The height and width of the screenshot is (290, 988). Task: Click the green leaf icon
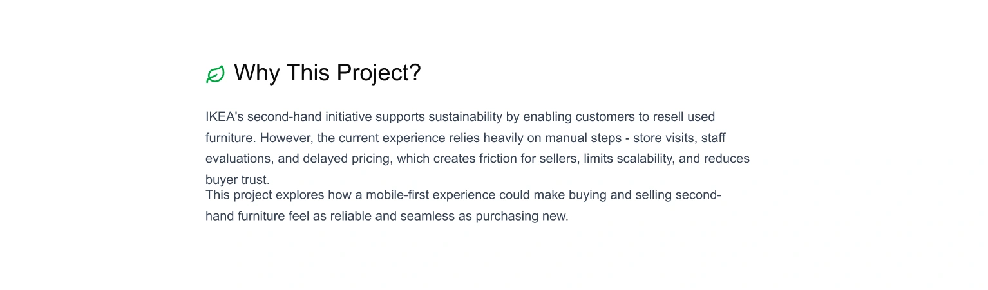pyautogui.click(x=215, y=74)
